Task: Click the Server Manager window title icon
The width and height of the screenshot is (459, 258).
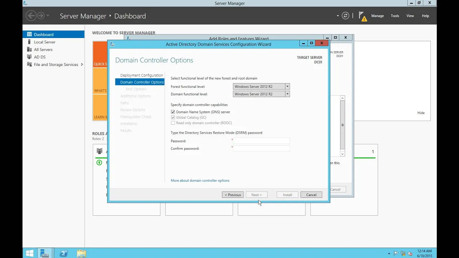Action: [x=25, y=3]
